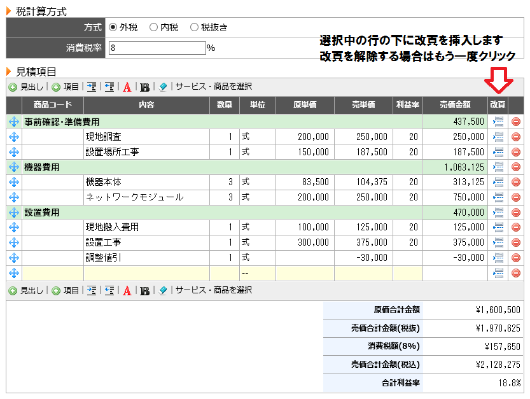This screenshot has width=530, height=399.
Task: Delete the 調整値引 row
Action: click(x=516, y=258)
